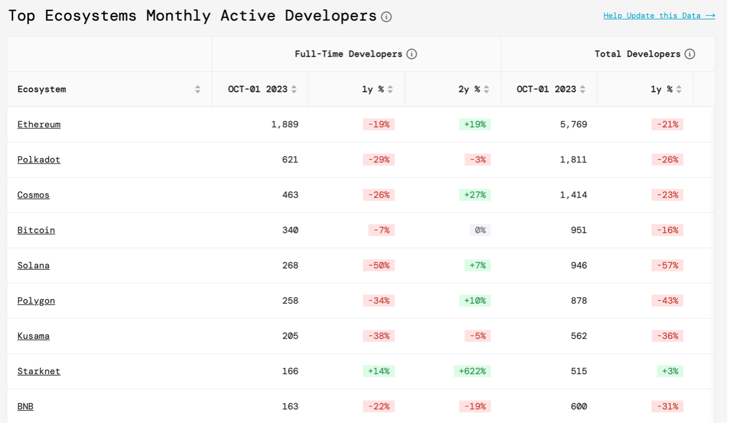Screen dimensions: 730x425
Task: Click Total Developers info icon
Action: [x=690, y=54]
